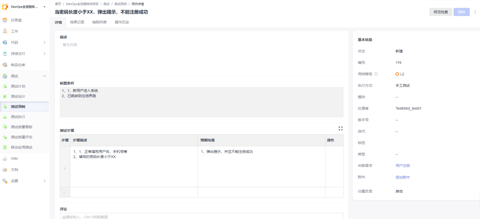
Task: Click 处理者 value TestMind_test01
Action: (408, 108)
